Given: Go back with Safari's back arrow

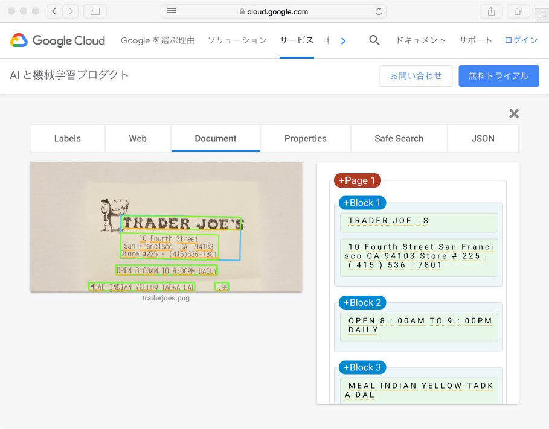Looking at the screenshot, I should [54, 11].
